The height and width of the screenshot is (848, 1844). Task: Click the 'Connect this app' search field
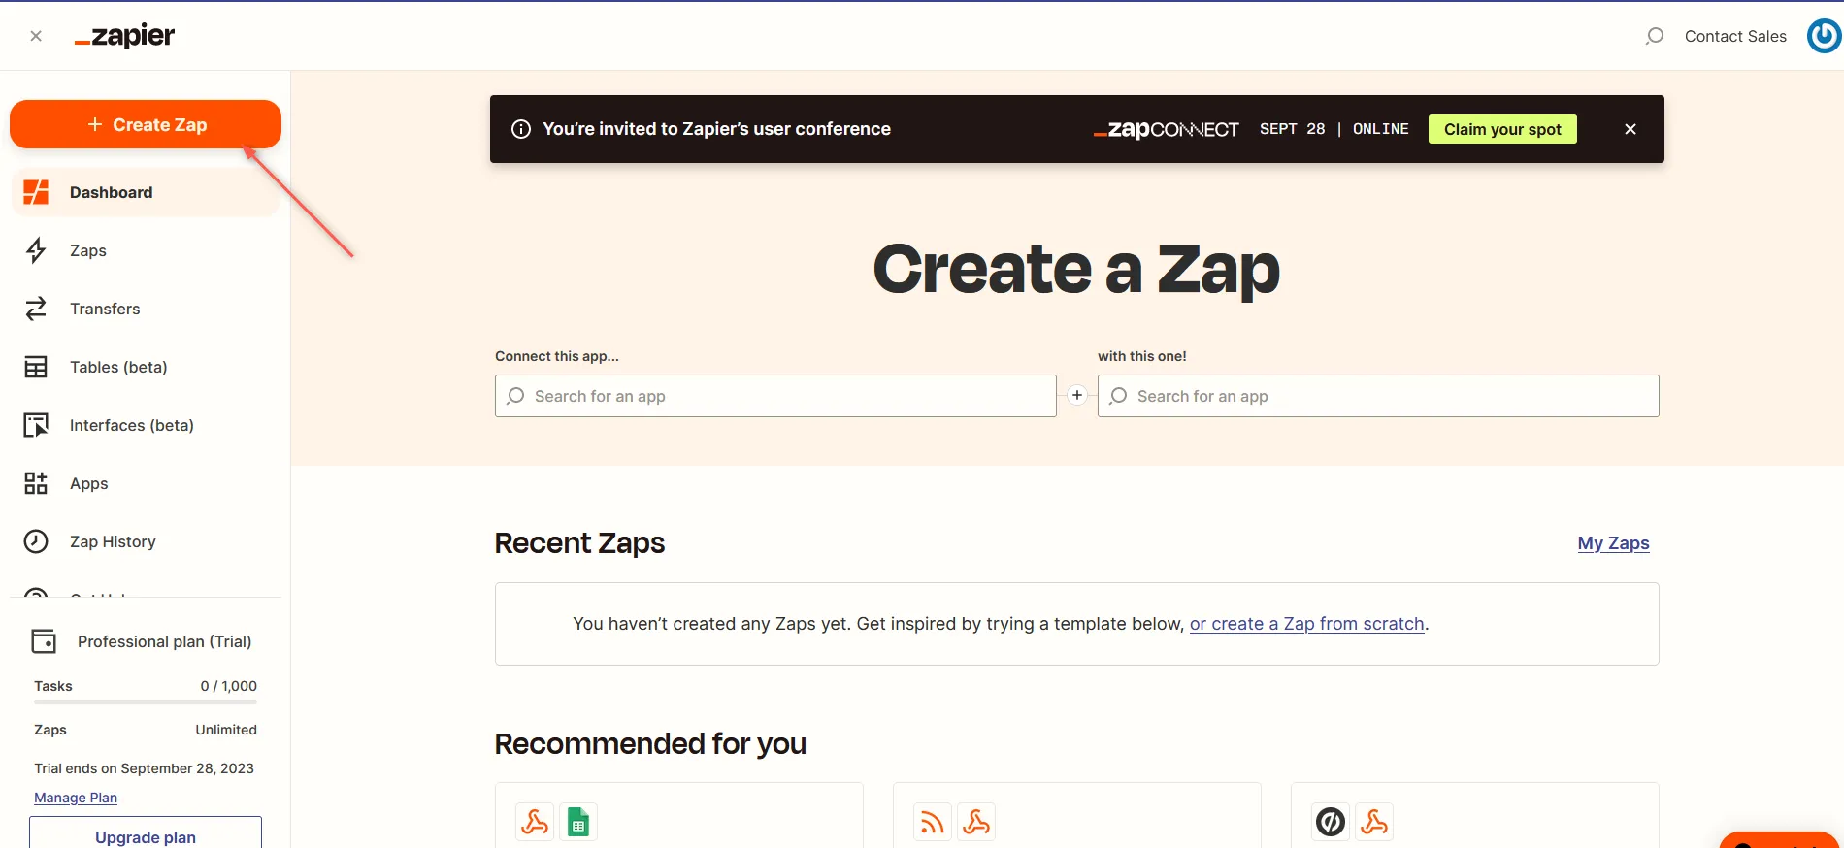[x=775, y=396]
